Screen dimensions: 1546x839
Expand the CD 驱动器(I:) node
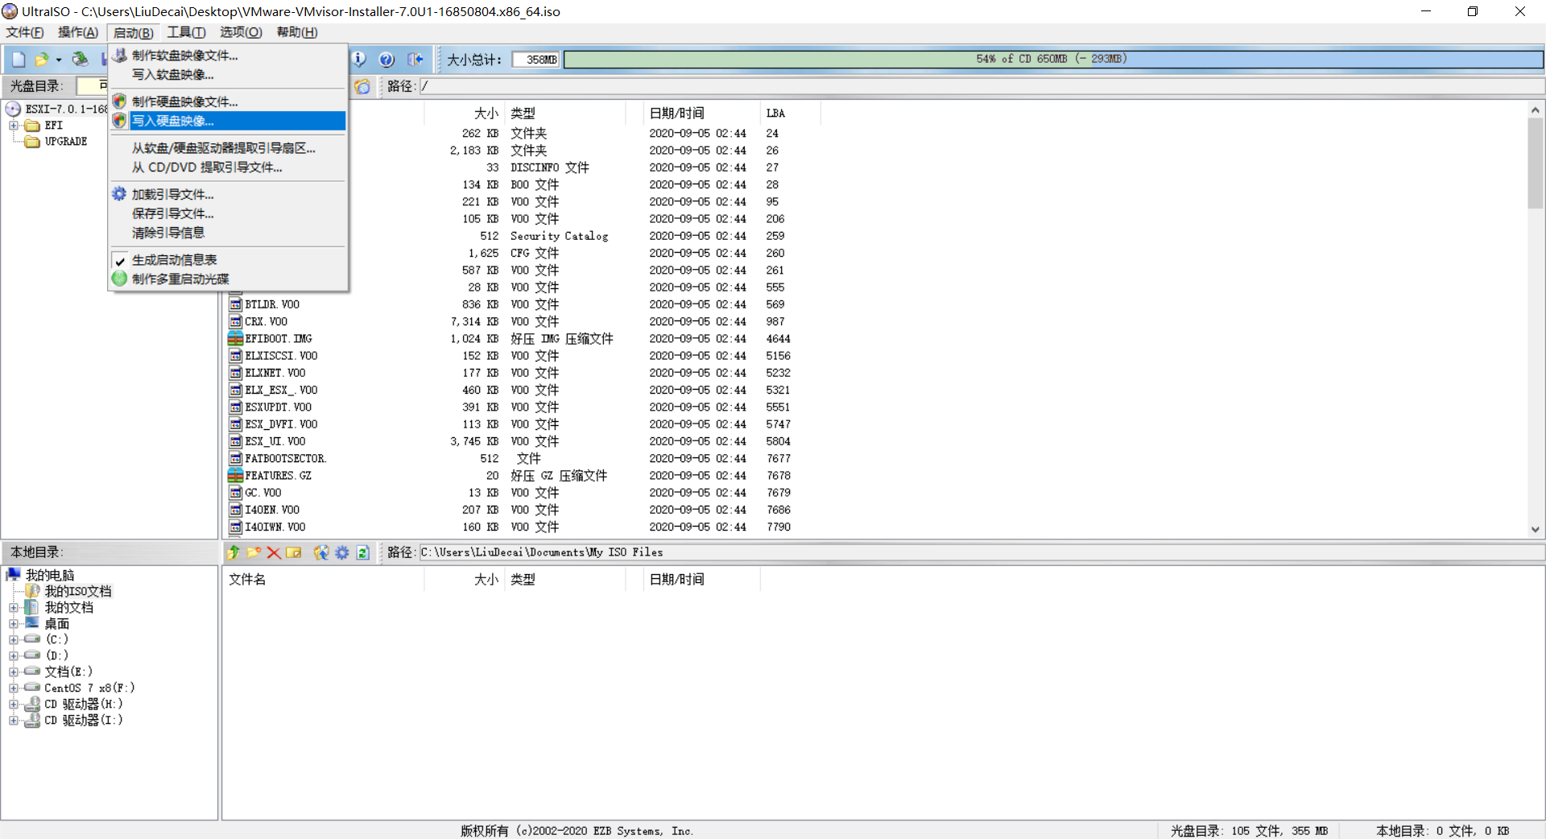coord(14,721)
